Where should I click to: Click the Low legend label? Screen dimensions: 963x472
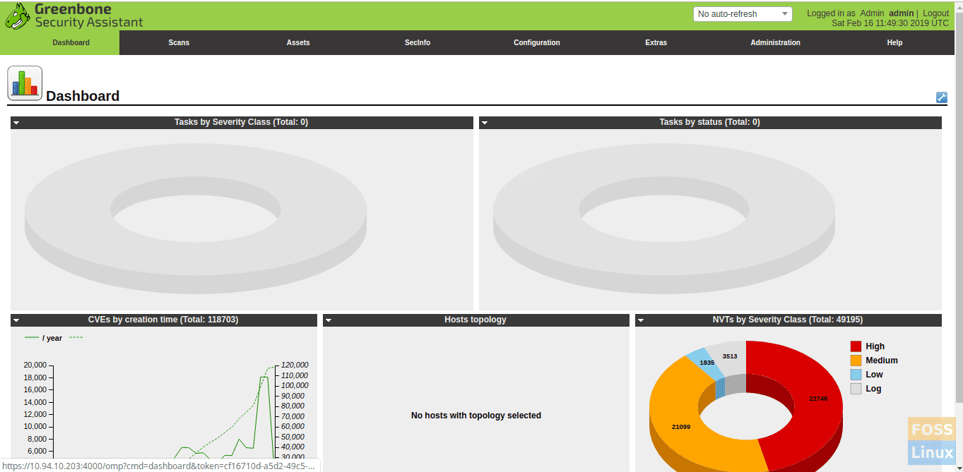click(x=874, y=375)
